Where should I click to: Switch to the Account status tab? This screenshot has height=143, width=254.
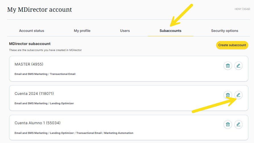[32, 31]
